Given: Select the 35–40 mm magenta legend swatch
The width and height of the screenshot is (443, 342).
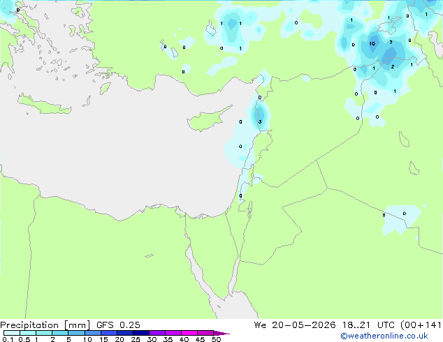Looking at the screenshot, I should 173,333.
